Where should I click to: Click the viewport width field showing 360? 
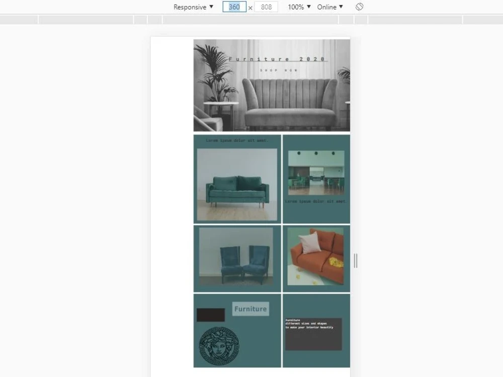234,7
